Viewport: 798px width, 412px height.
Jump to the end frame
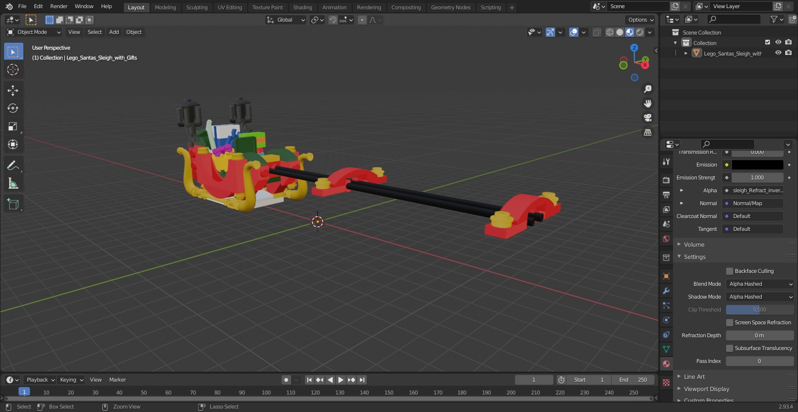(x=362, y=380)
